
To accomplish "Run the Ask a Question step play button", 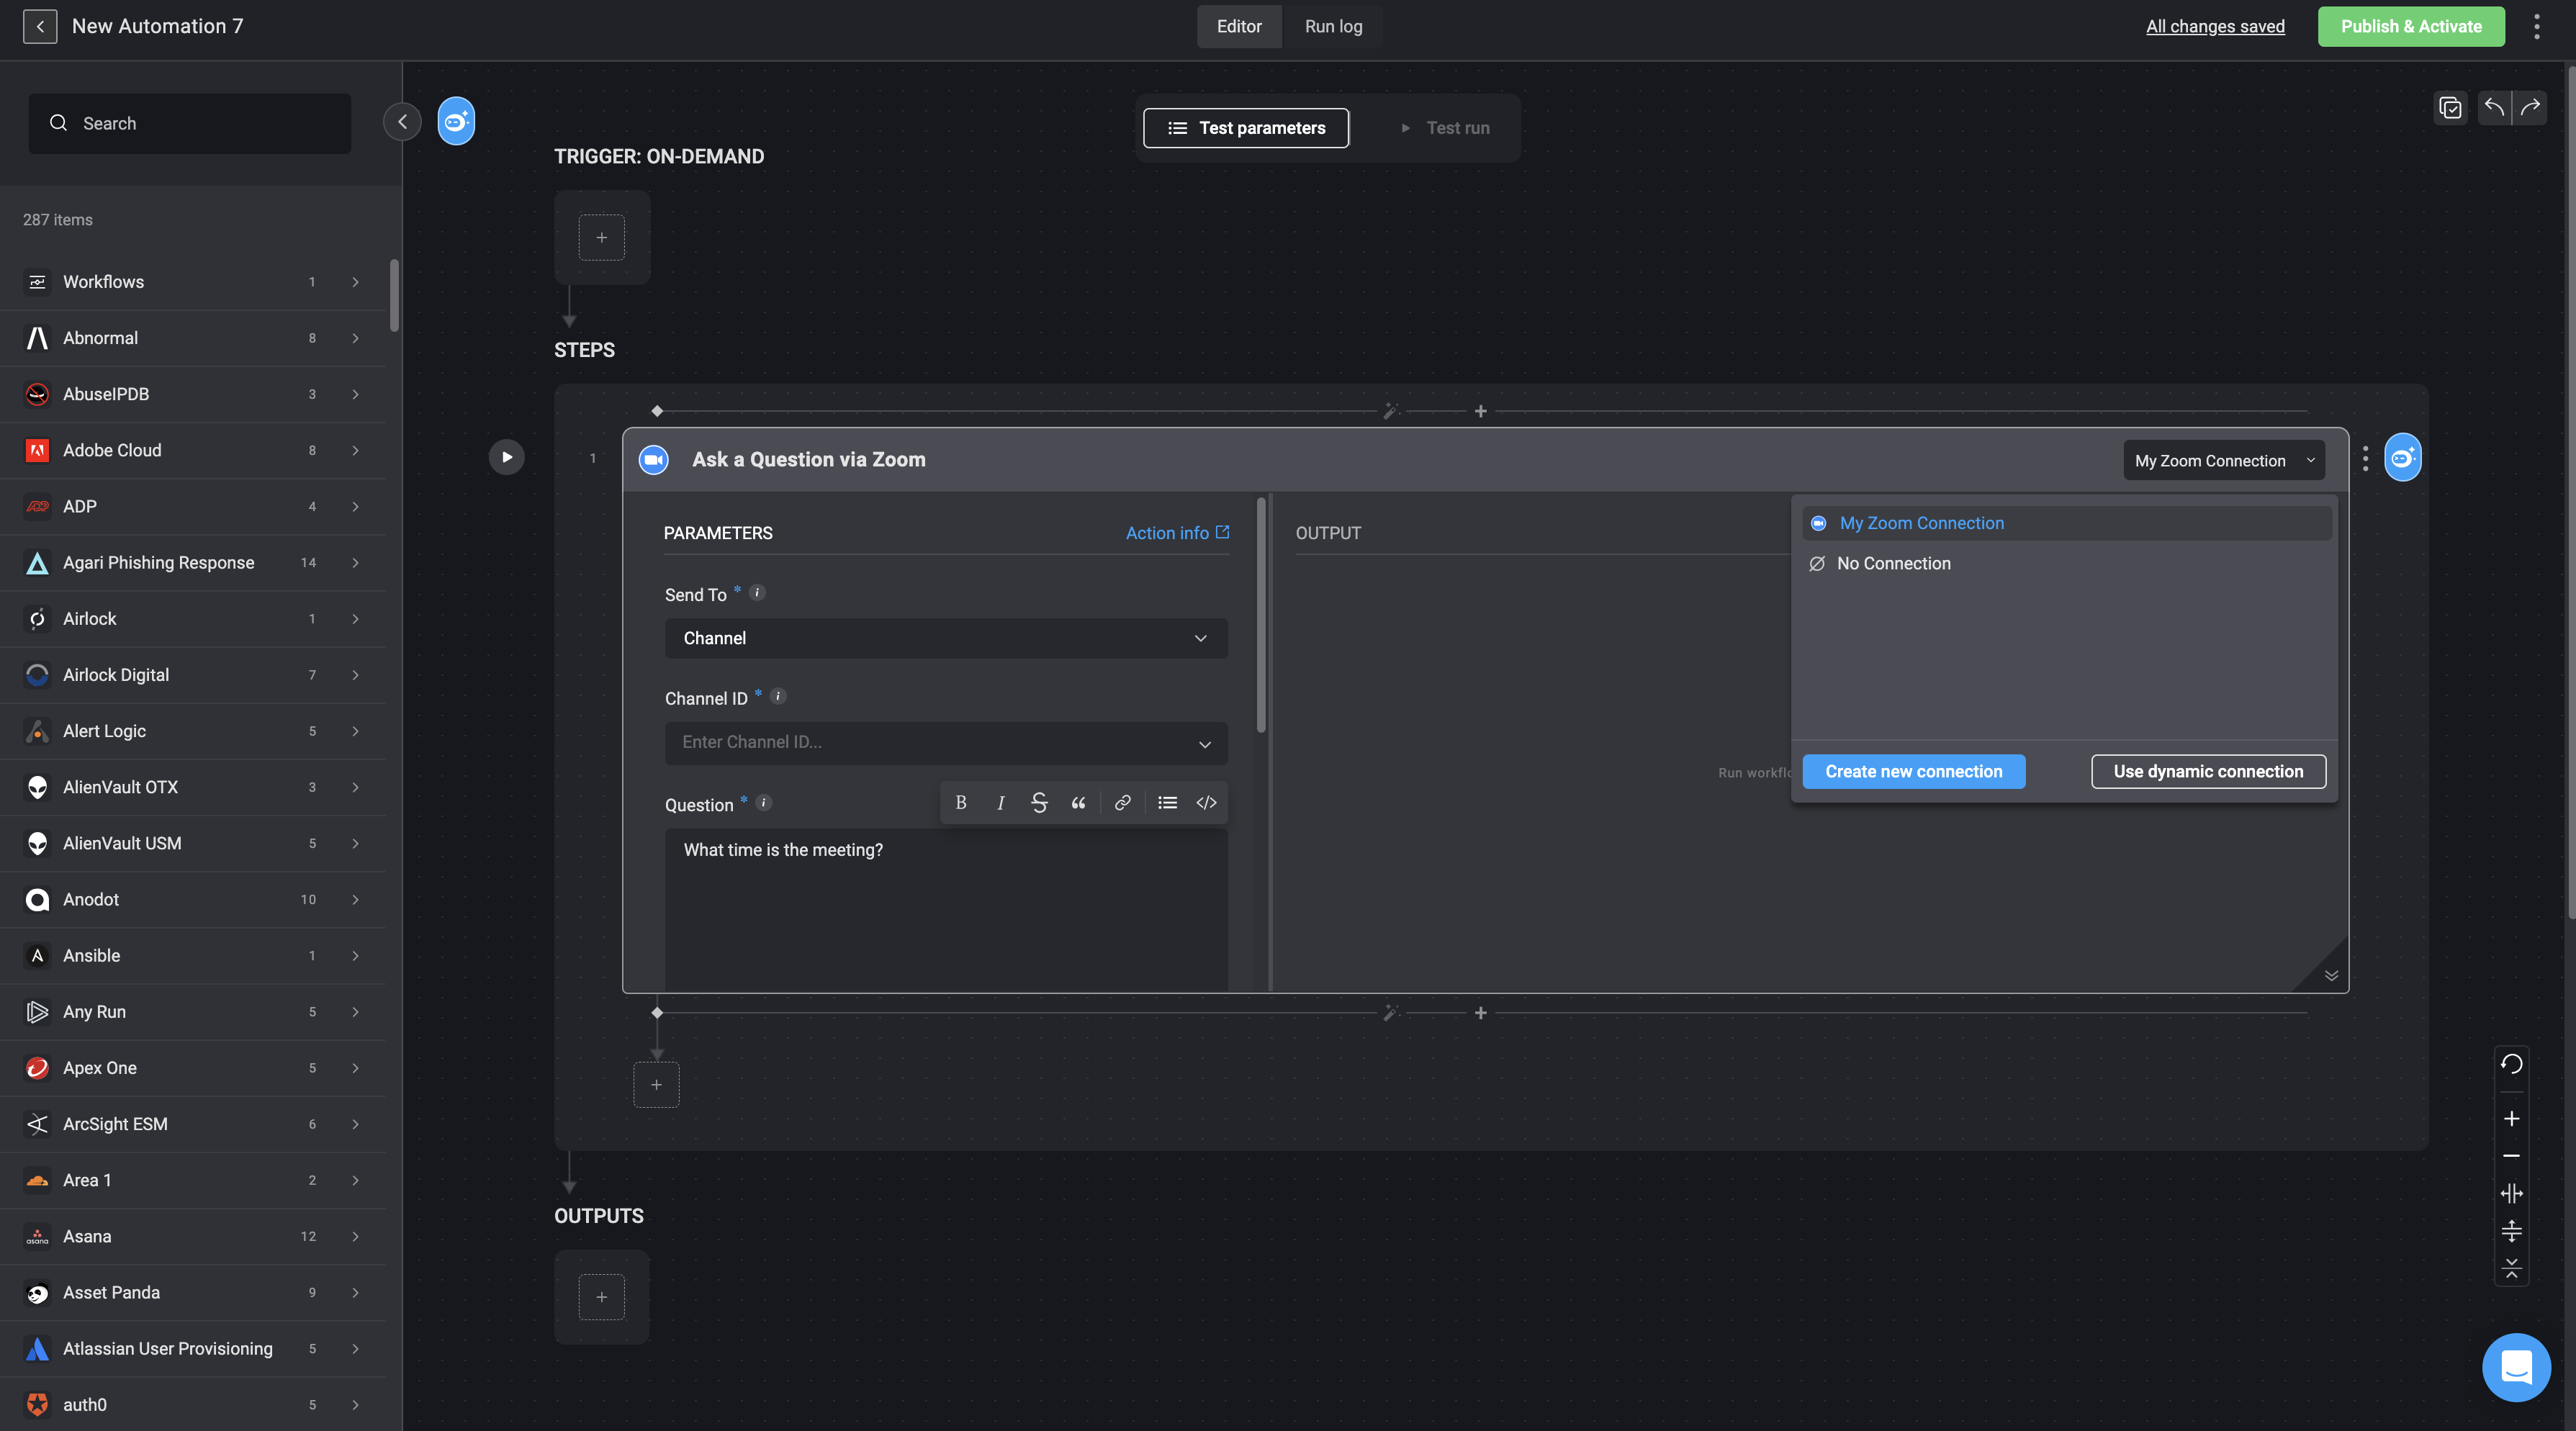I will (507, 457).
